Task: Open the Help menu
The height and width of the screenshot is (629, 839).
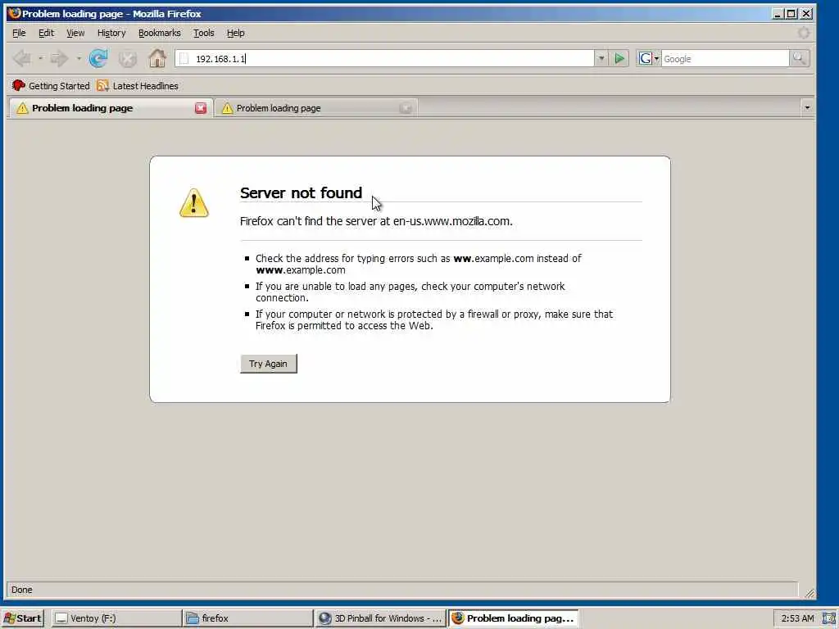Action: click(x=235, y=33)
